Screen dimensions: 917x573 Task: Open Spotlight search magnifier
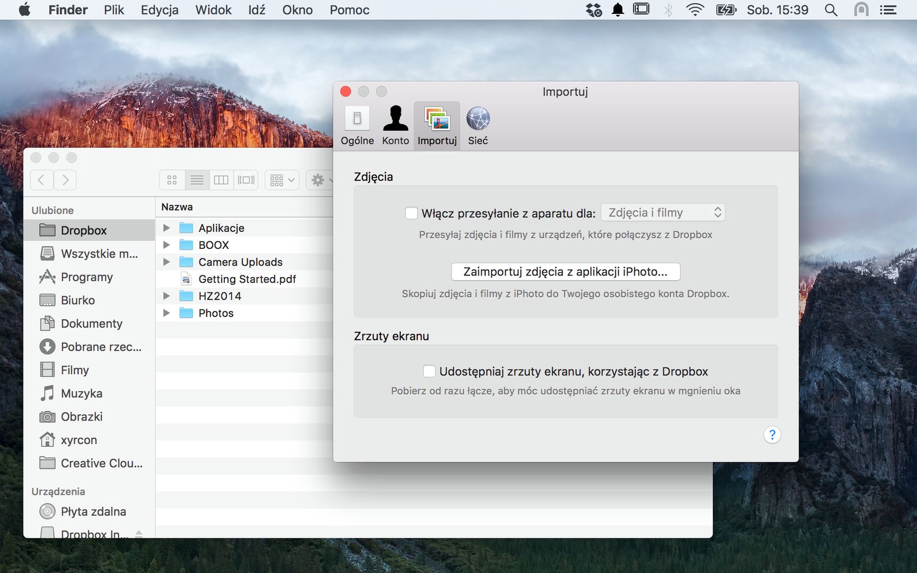pyautogui.click(x=831, y=10)
